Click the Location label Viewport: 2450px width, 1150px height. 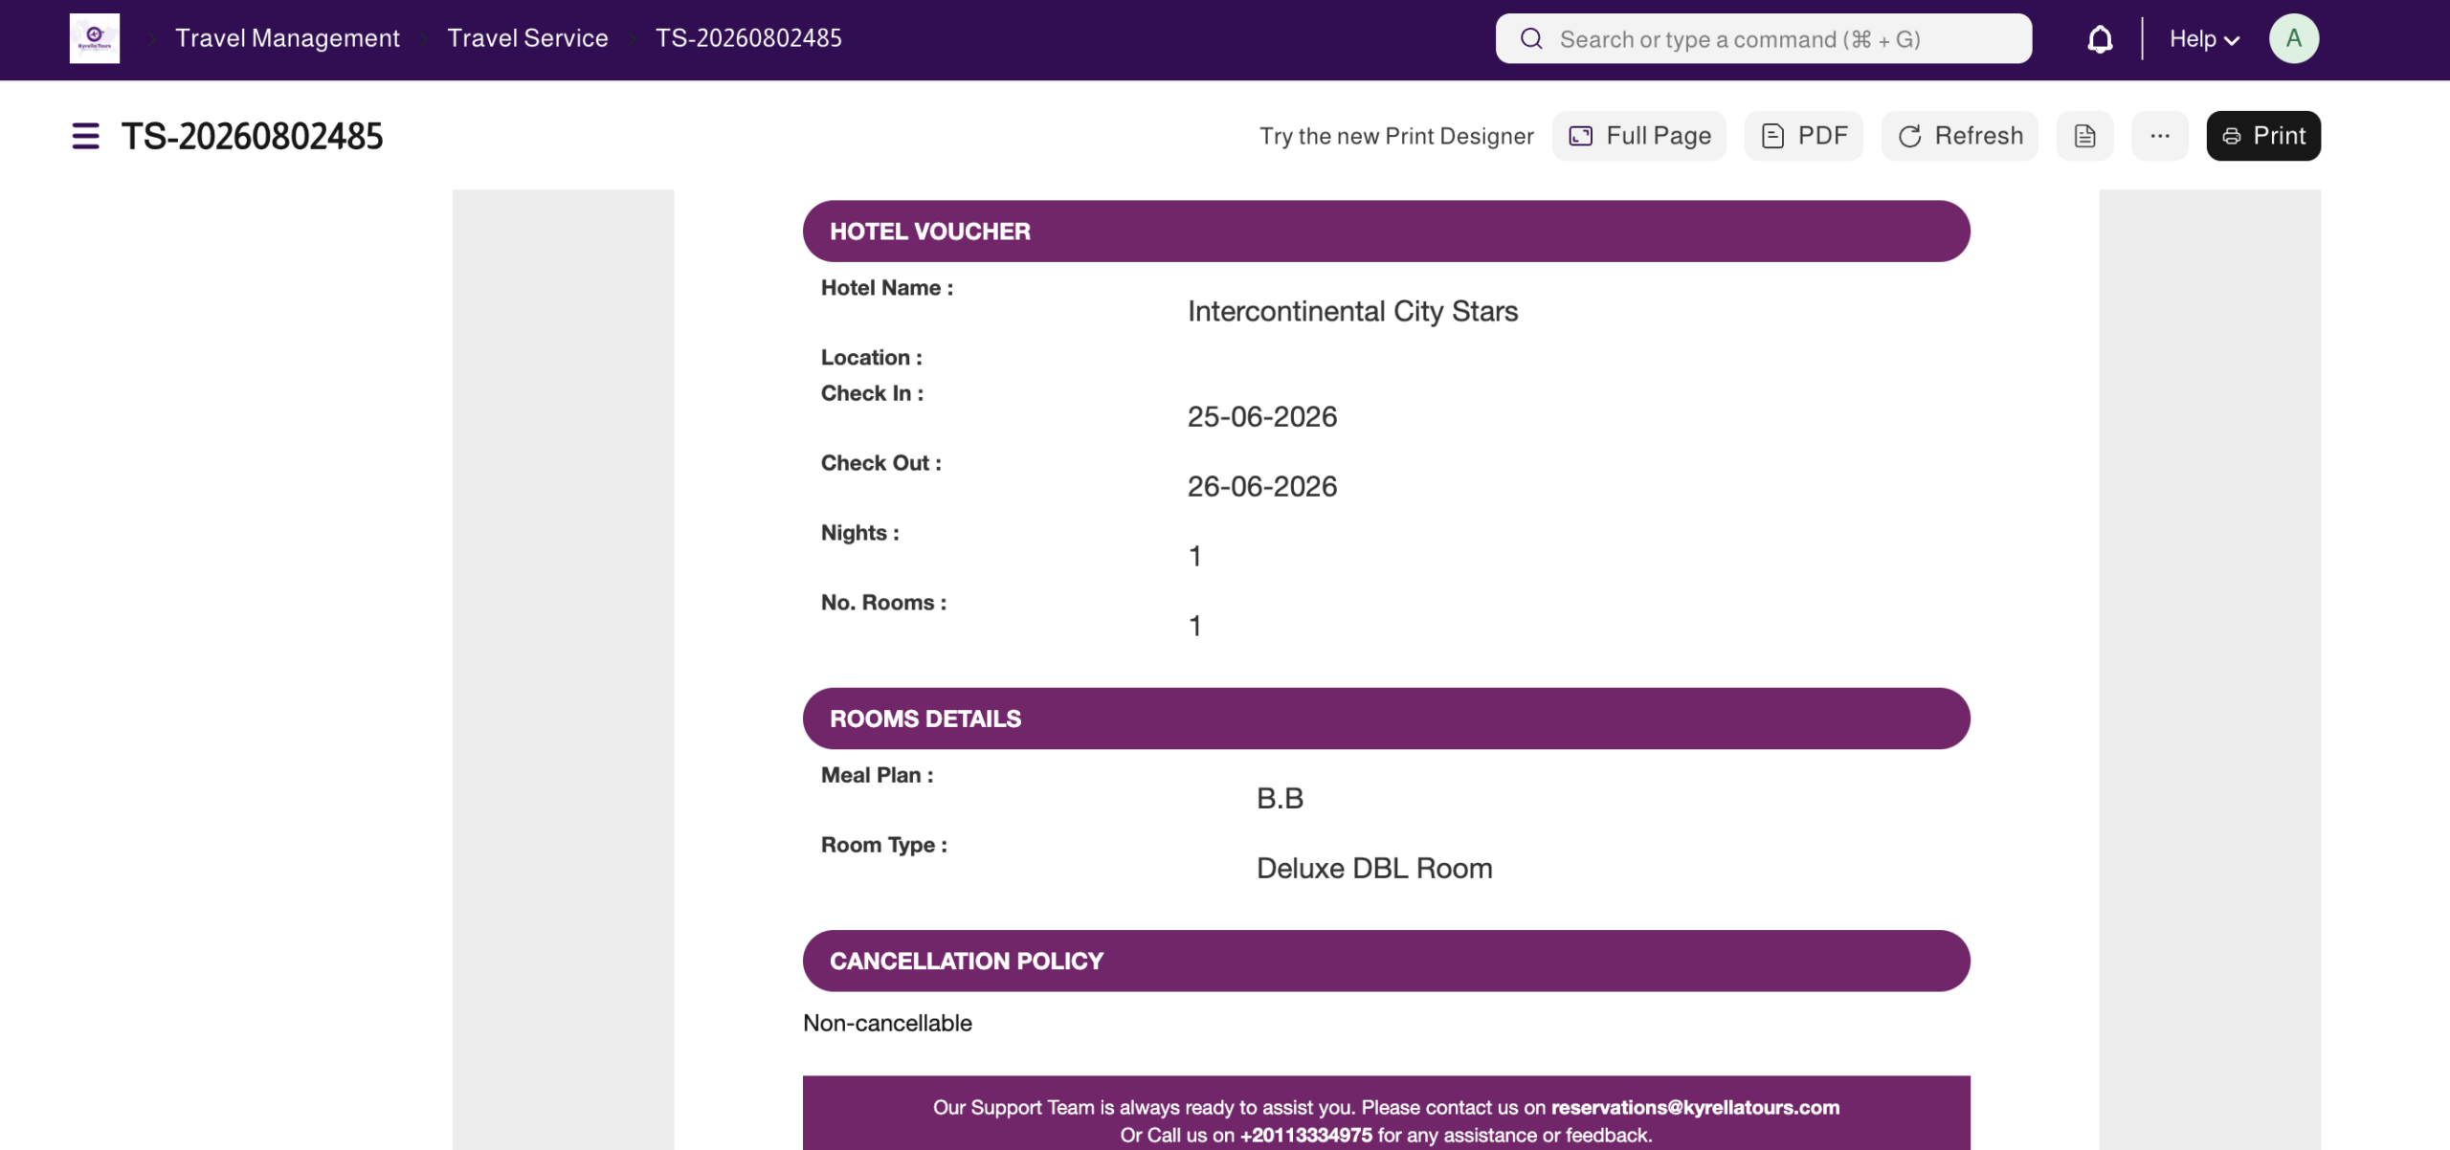coord(871,358)
